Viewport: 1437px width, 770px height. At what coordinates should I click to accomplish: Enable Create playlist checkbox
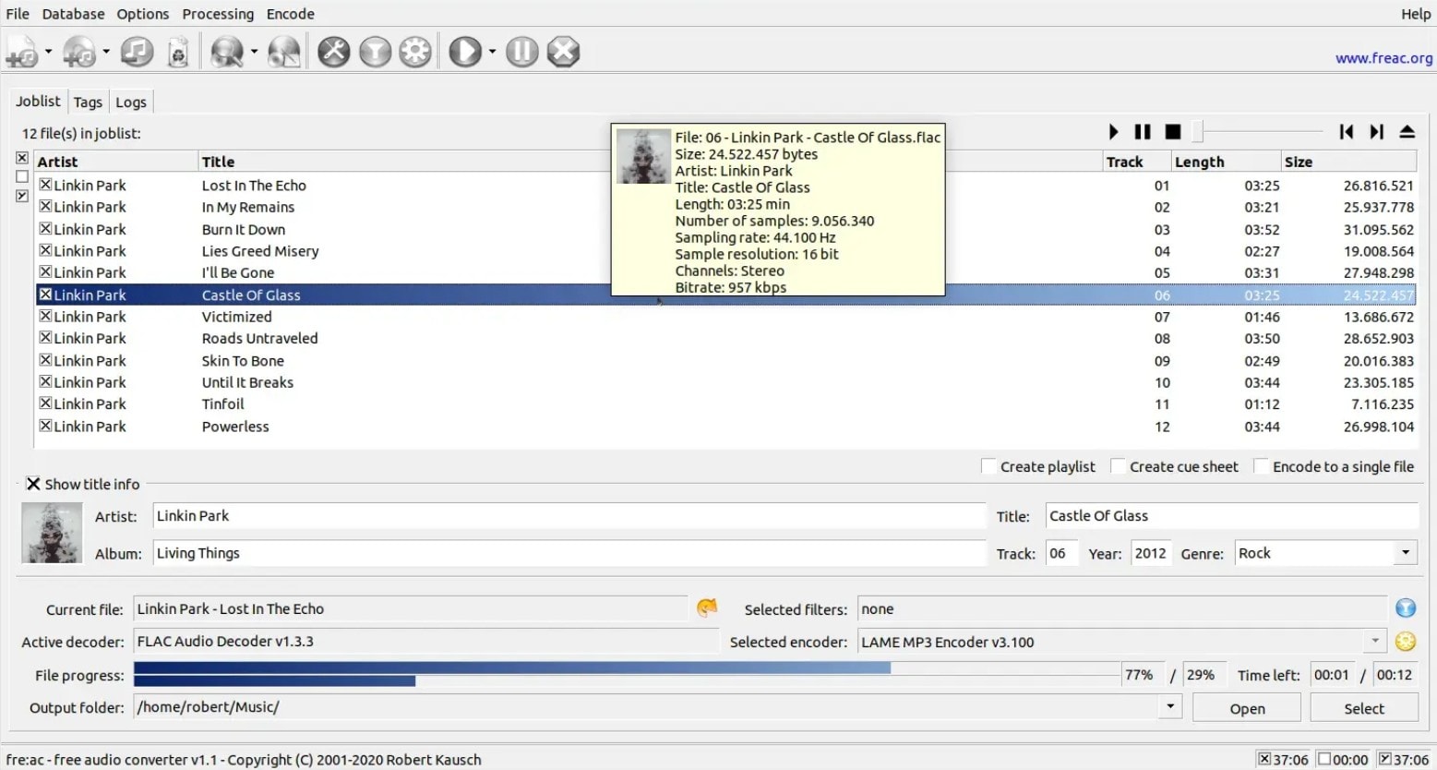click(988, 466)
